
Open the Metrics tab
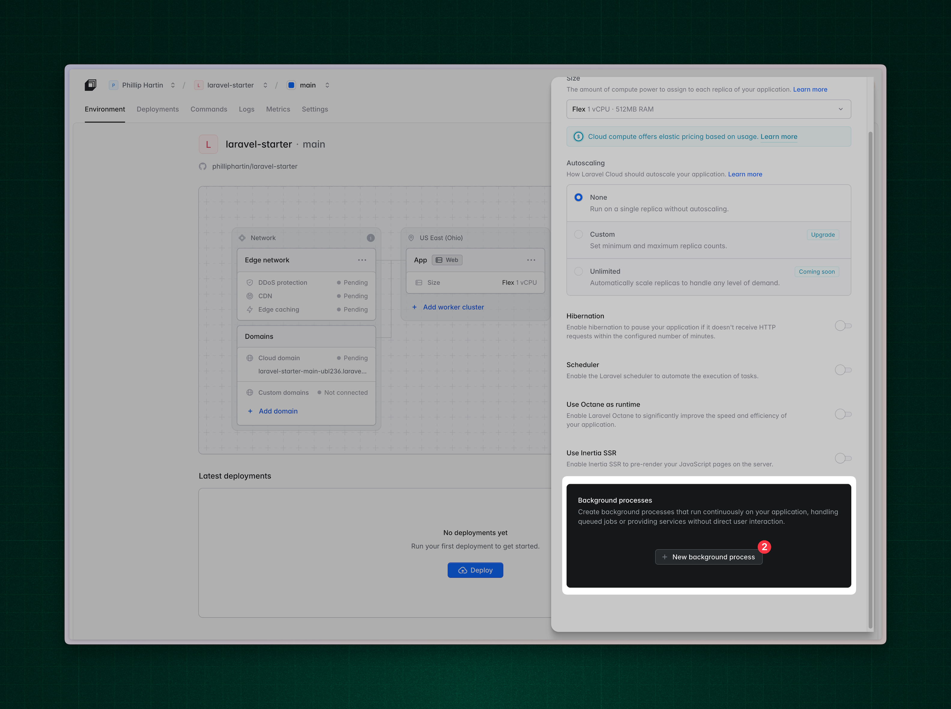tap(278, 109)
